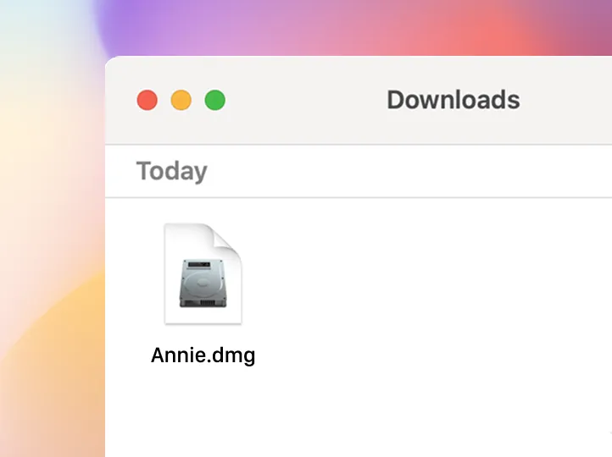Close the Downloads window with red button
612x457 pixels.
pyautogui.click(x=147, y=100)
